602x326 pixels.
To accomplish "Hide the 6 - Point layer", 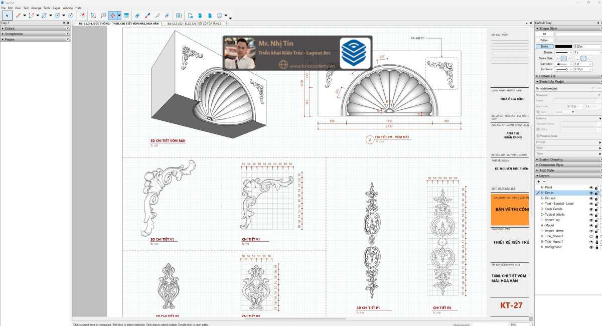I will (x=591, y=187).
